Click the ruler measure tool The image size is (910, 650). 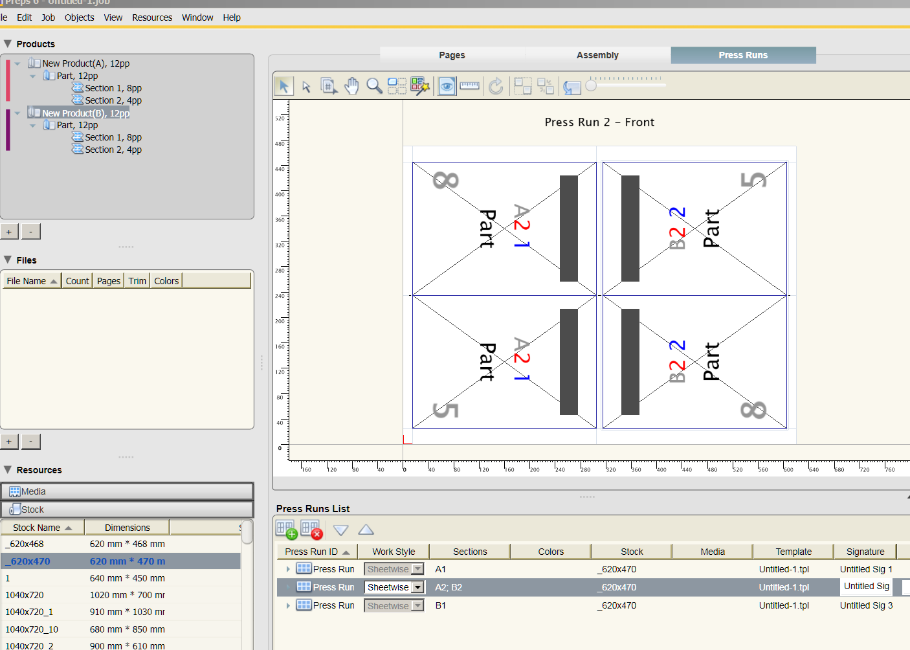469,86
